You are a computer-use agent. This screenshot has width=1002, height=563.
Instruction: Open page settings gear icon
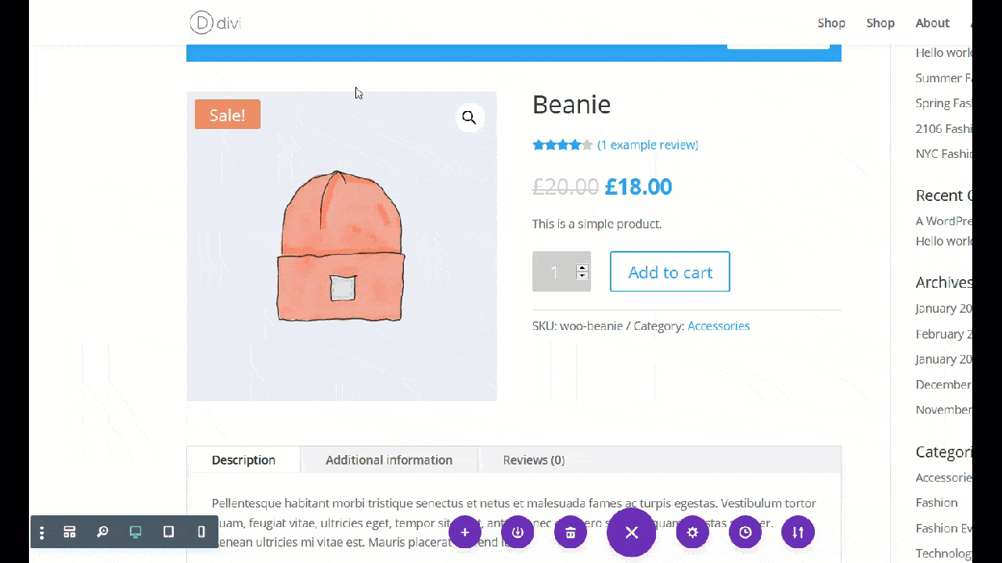coord(693,533)
